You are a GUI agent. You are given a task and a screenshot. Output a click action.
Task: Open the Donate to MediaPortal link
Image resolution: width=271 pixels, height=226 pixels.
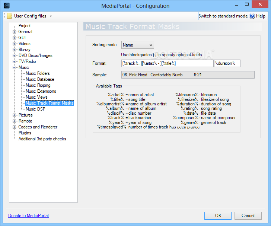point(29,216)
